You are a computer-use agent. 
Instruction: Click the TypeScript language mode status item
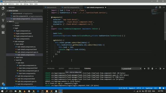[x=149, y=88]
